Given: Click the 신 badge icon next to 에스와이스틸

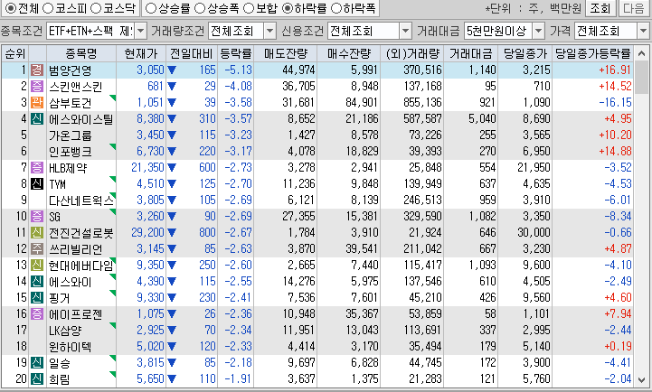Looking at the screenshot, I should click(x=37, y=119).
